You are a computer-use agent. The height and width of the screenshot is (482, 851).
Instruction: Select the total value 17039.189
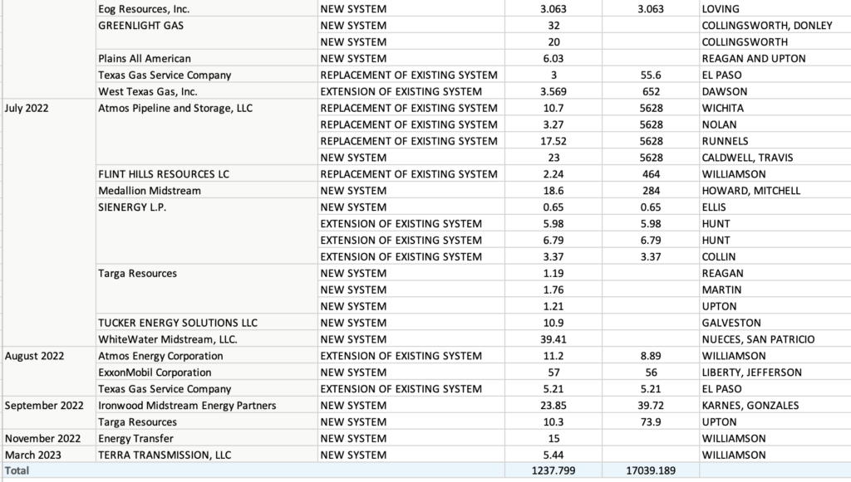651,470
